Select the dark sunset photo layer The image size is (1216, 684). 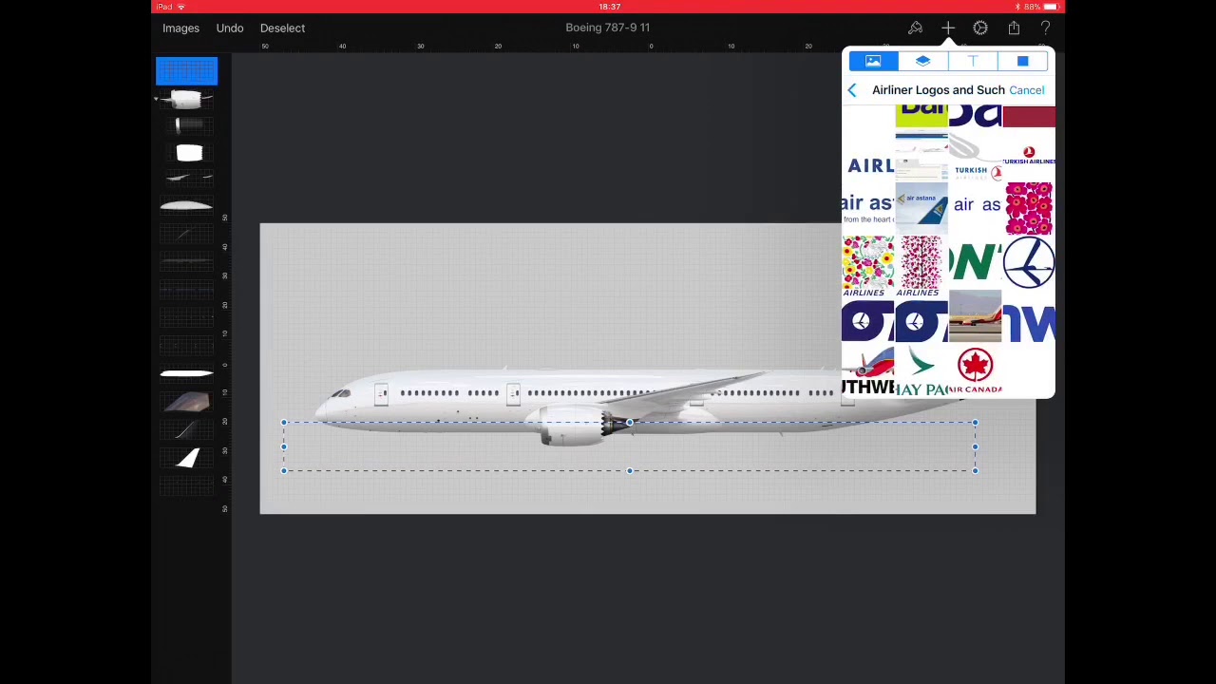tap(187, 402)
